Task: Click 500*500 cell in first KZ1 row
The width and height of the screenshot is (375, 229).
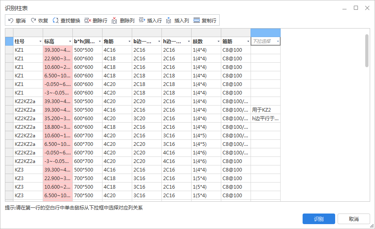Action: pos(87,50)
